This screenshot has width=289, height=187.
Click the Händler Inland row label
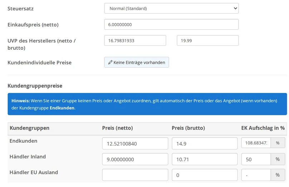pos(28,157)
